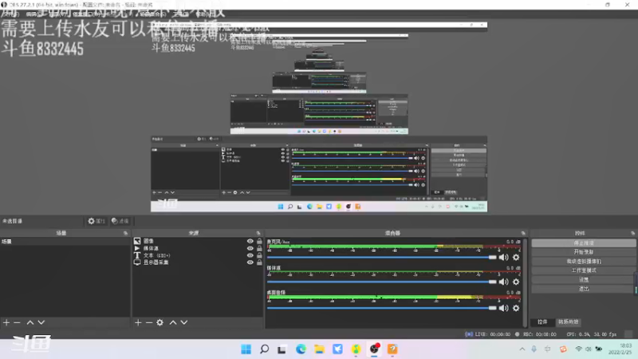The image size is (638, 359).
Task: Remove the selected source with minus icon
Action: (x=149, y=322)
